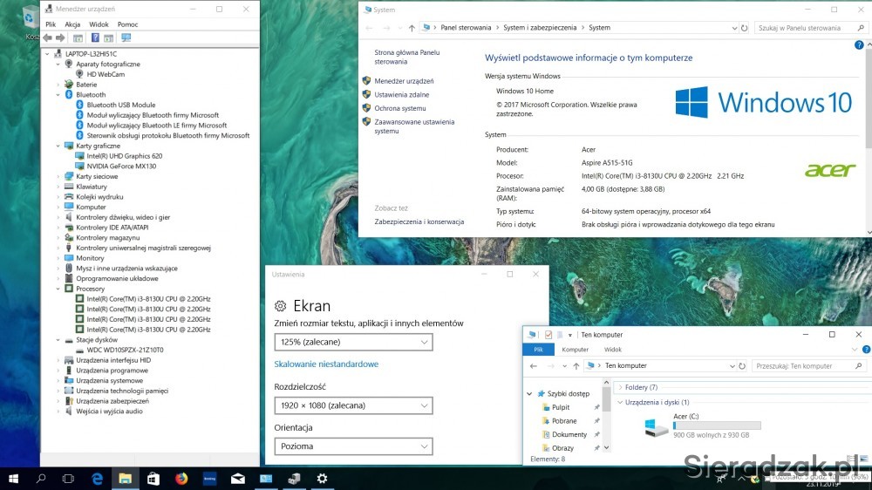This screenshot has height=490, width=872.
Task: Open Pobrane in quick access
Action: [x=564, y=421]
